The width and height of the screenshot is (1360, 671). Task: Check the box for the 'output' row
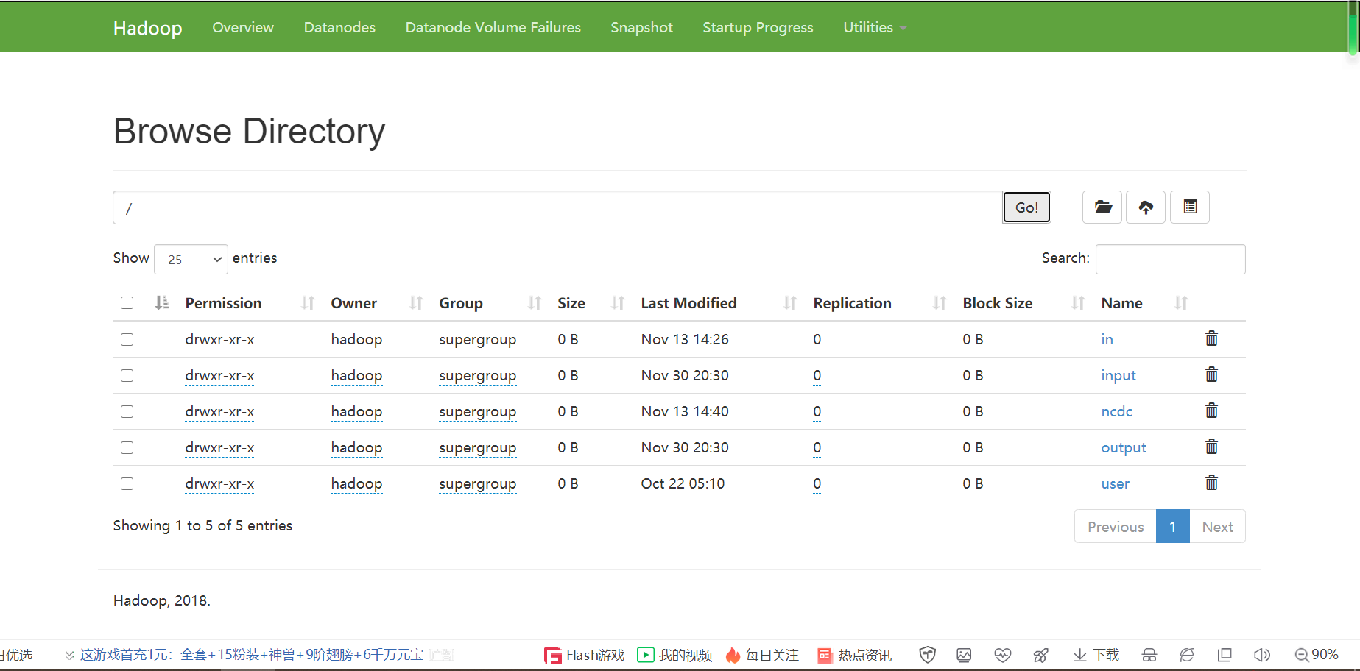pos(127,447)
